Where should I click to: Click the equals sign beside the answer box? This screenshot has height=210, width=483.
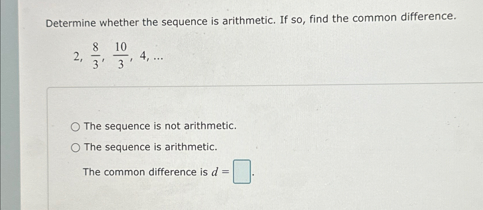pos(226,172)
